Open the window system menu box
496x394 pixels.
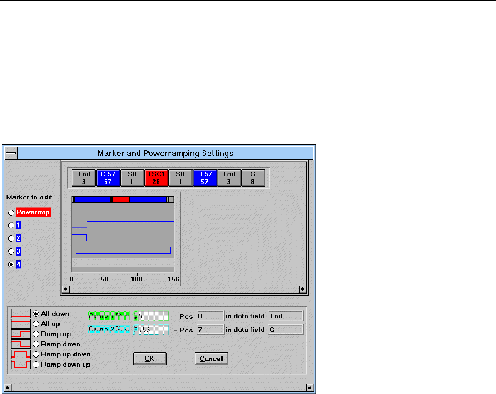point(11,153)
